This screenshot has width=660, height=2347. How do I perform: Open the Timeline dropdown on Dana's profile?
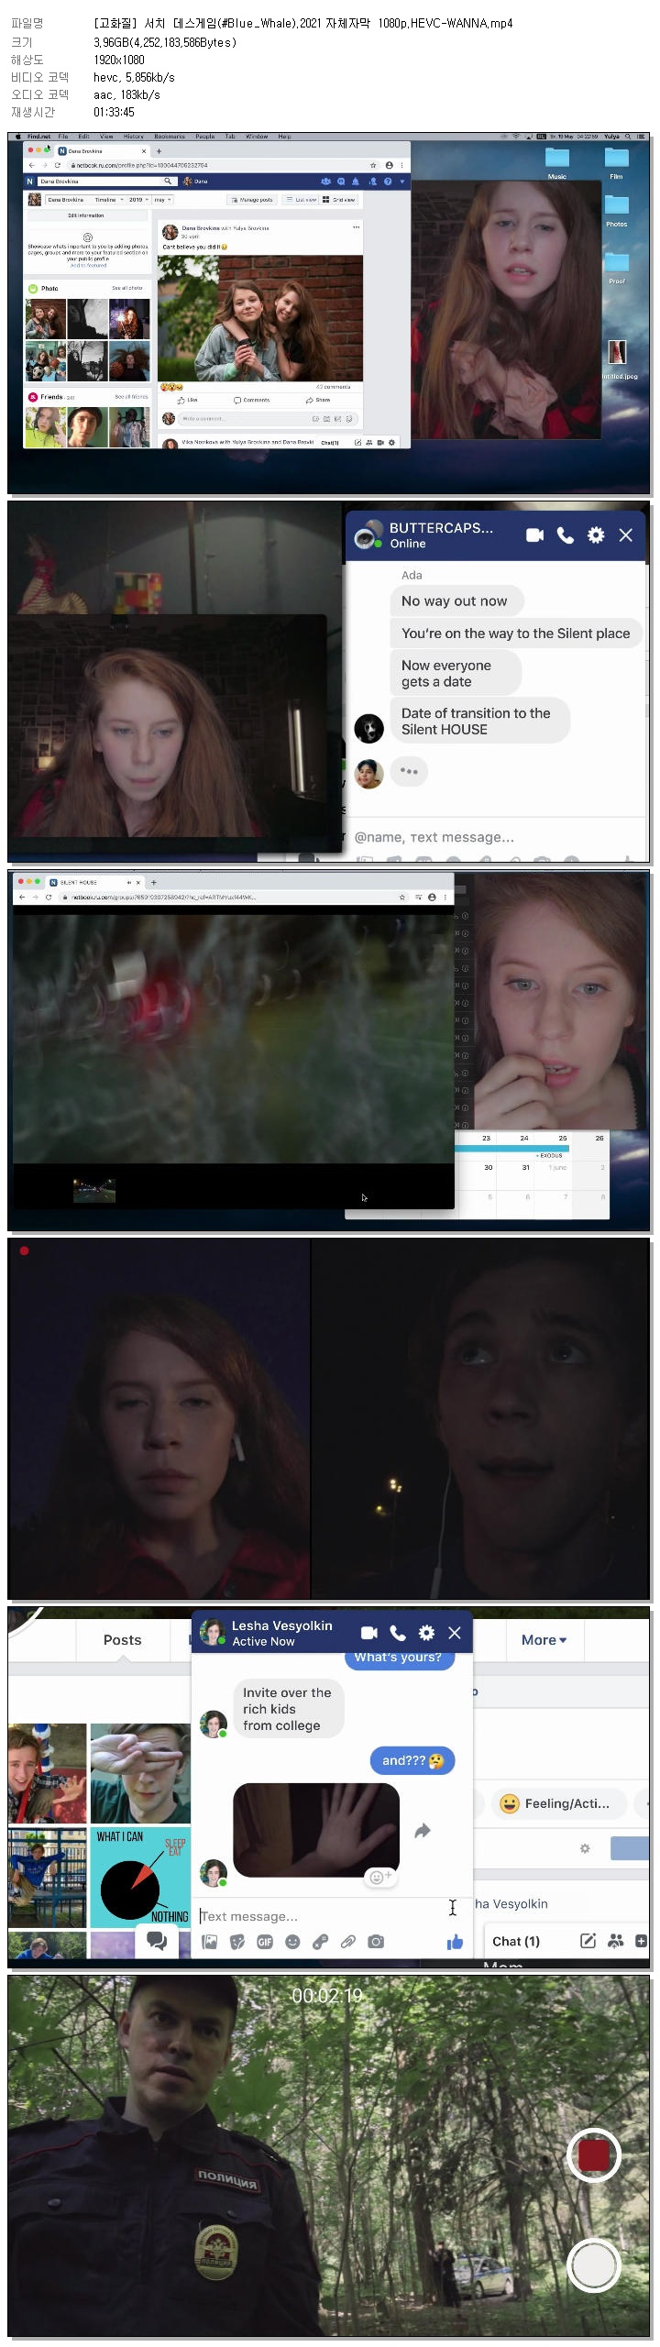(108, 199)
